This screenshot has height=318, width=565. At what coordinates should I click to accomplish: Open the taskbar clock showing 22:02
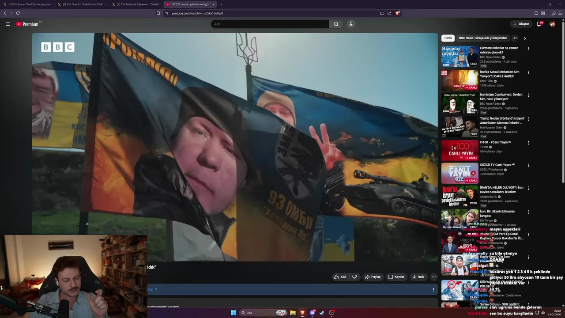click(x=554, y=313)
